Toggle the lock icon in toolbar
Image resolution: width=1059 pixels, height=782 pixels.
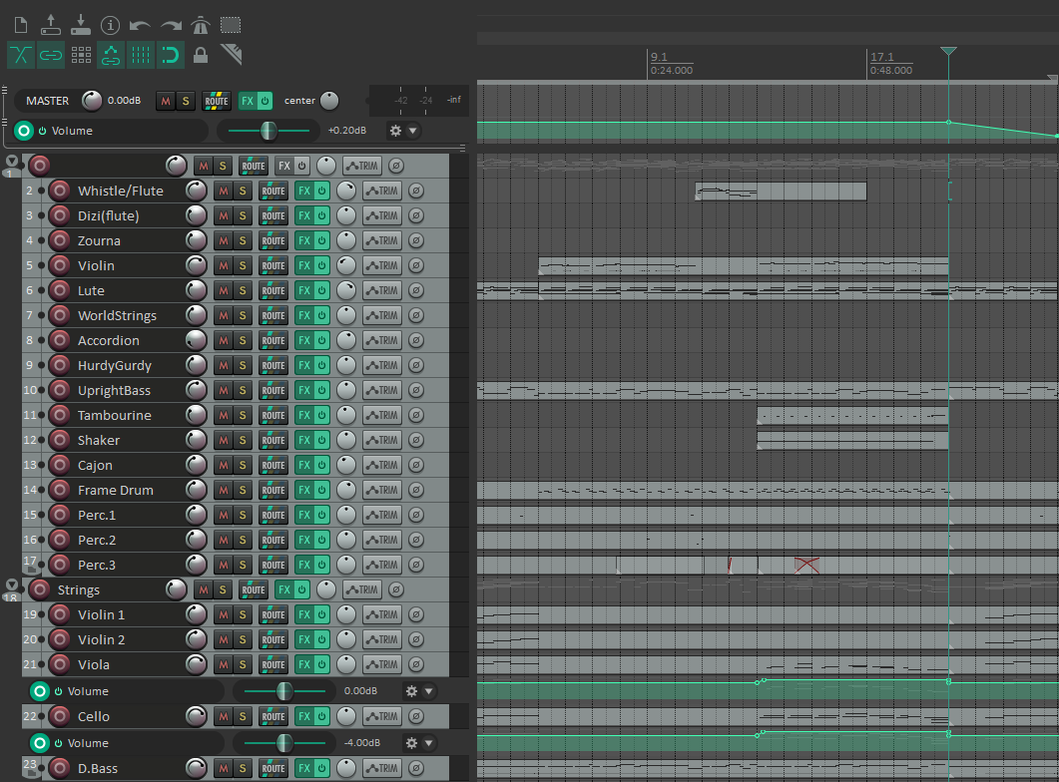pyautogui.click(x=201, y=55)
